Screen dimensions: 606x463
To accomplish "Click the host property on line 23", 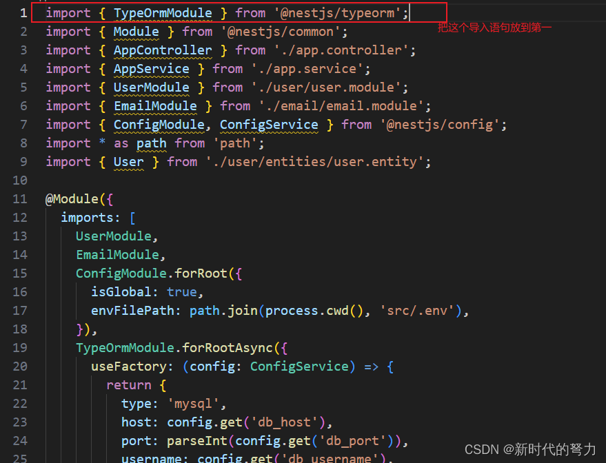I will point(136,422).
